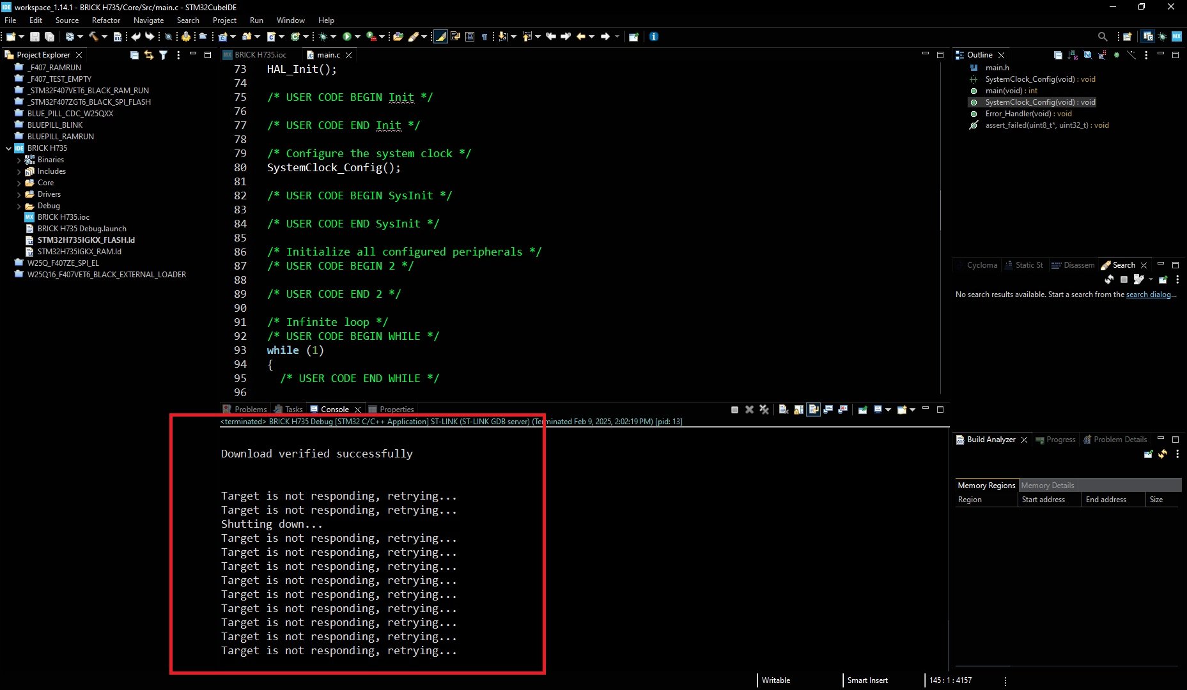Image resolution: width=1187 pixels, height=690 pixels.
Task: Open the Build hammer dropdown arrow
Action: (104, 36)
